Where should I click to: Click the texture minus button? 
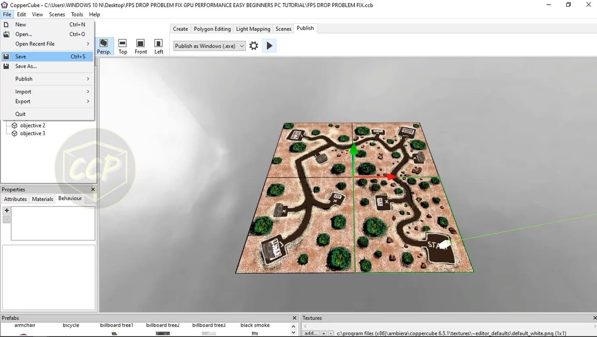(331, 333)
